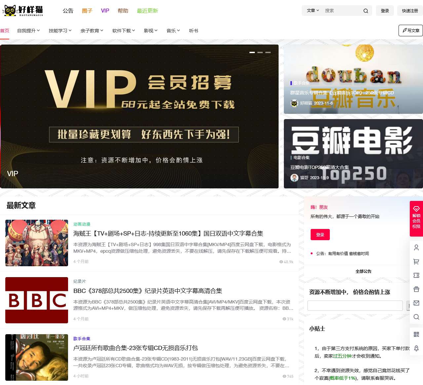423x385 pixels.
Task: Click the view count icon on 海贼王 article
Action: 281,262
